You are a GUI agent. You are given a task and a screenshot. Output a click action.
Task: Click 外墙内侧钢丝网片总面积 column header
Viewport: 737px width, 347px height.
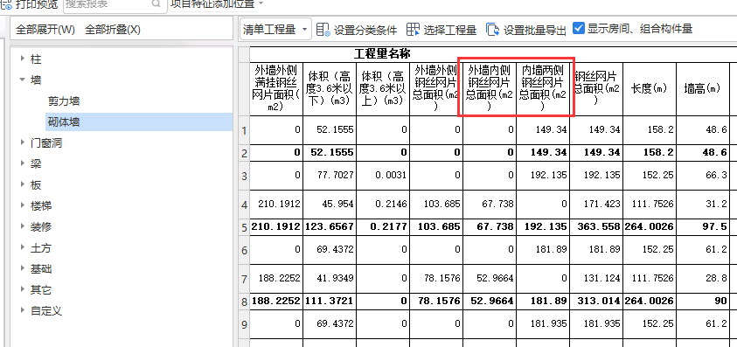[490, 88]
